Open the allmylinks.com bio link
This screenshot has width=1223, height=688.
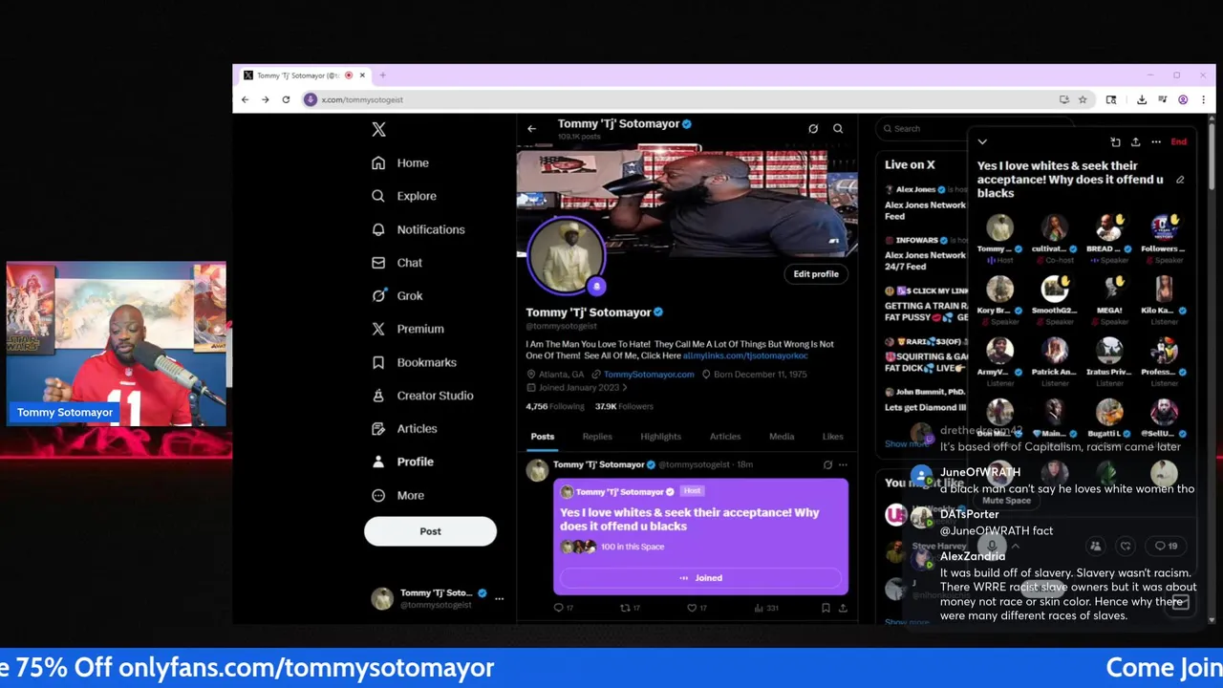tap(745, 355)
